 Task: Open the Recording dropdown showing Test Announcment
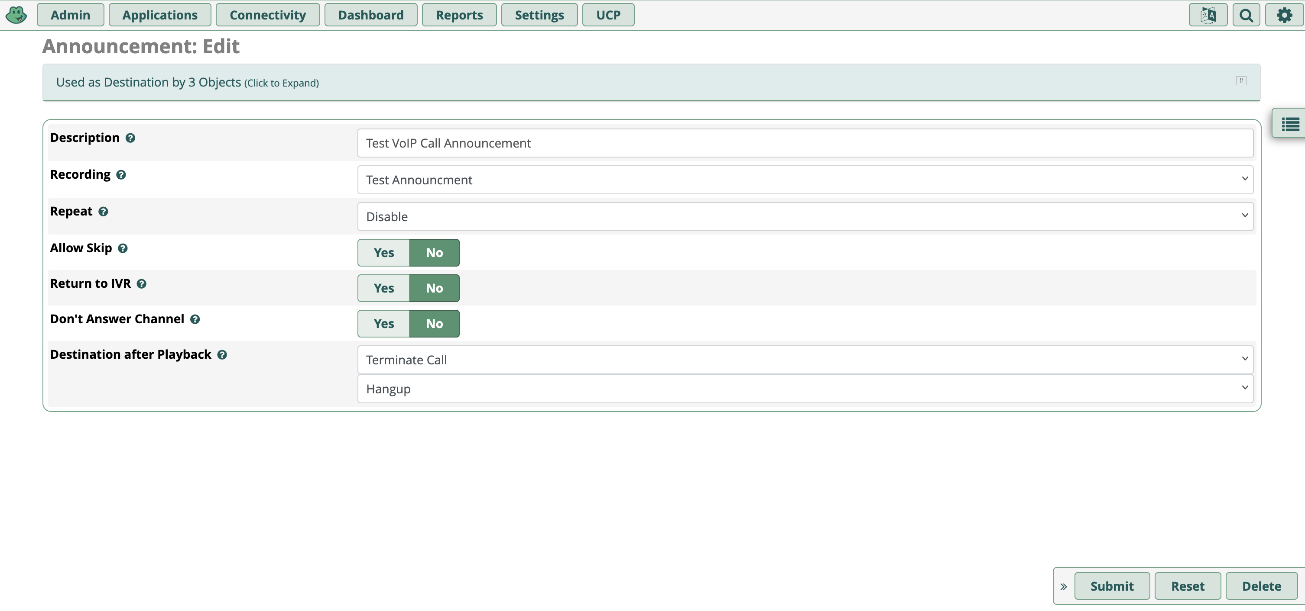pos(805,180)
